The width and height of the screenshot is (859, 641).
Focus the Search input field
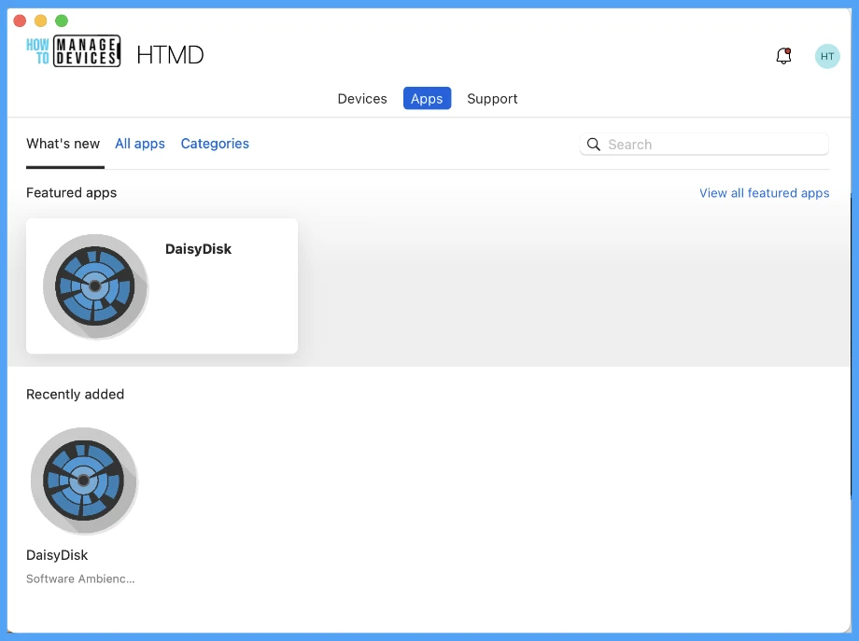click(x=704, y=145)
